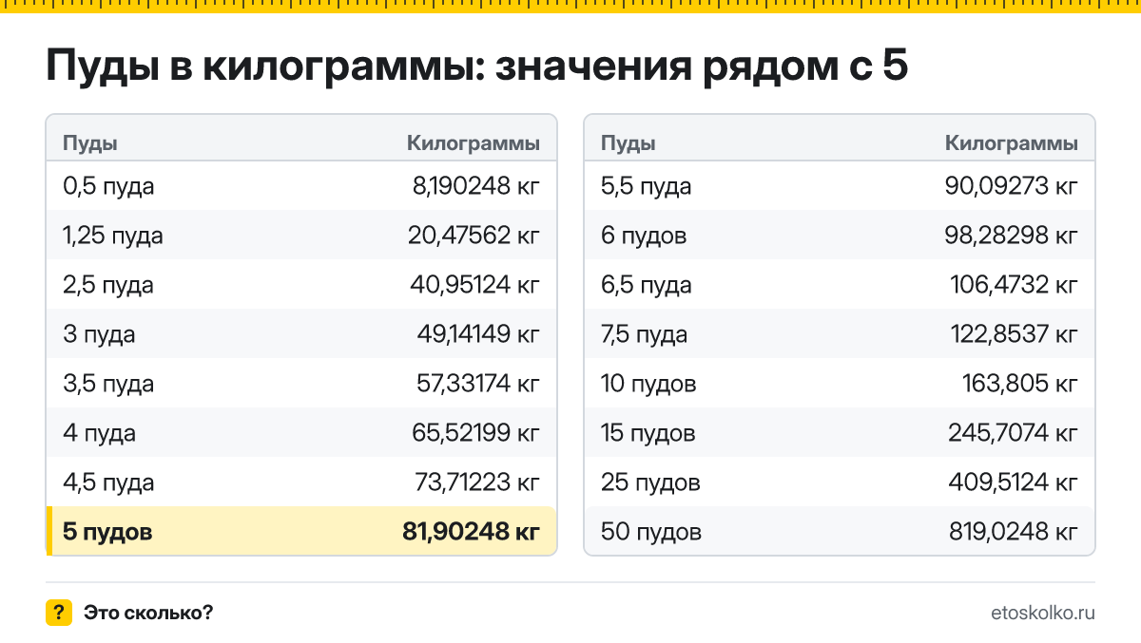1141x643 pixels.
Task: Select the '3 пуда' cell
Action: pyautogui.click(x=99, y=335)
